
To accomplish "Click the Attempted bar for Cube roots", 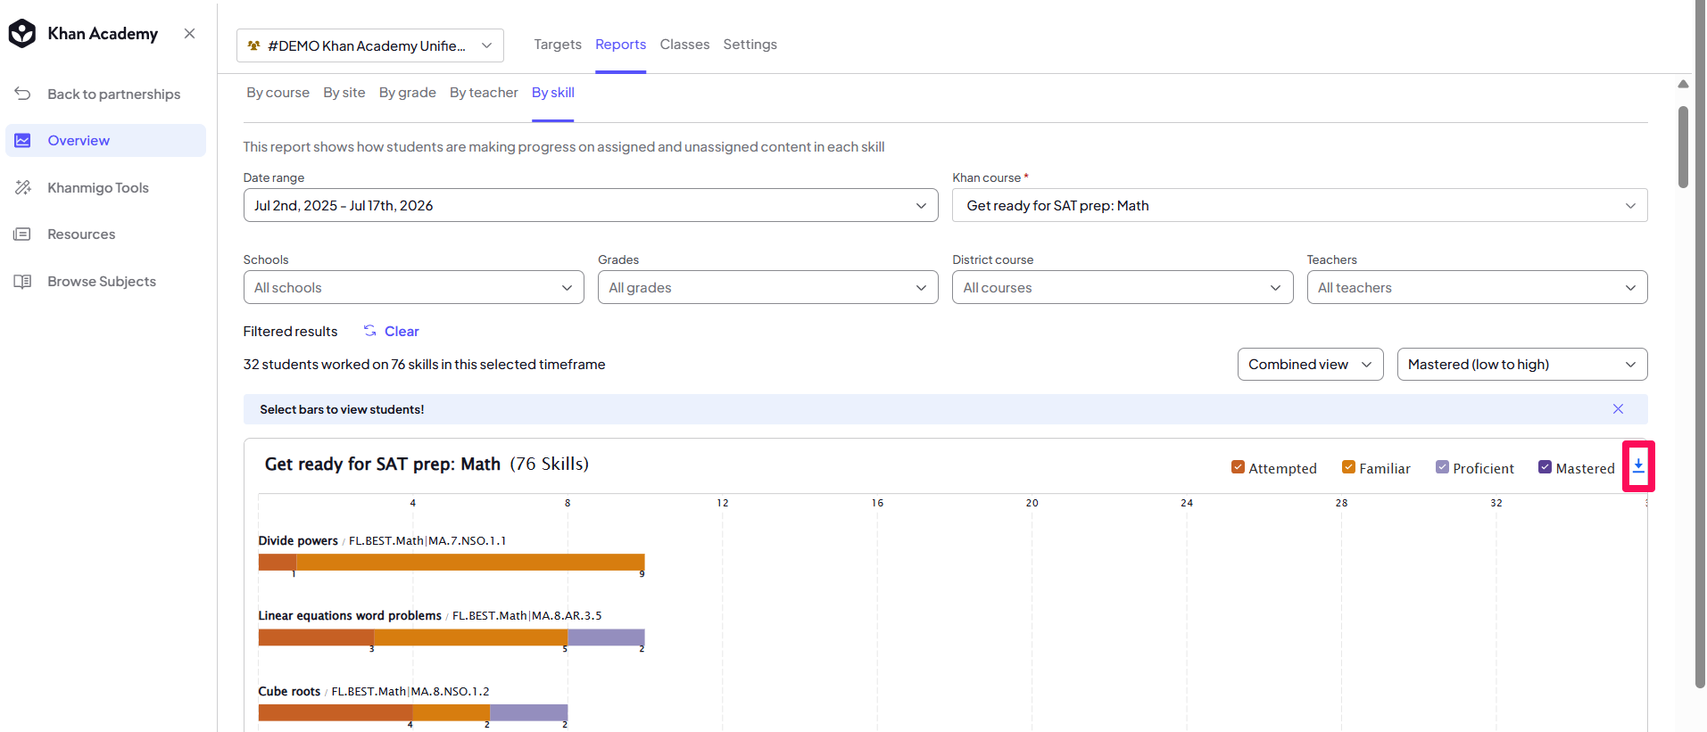I will pos(336,712).
